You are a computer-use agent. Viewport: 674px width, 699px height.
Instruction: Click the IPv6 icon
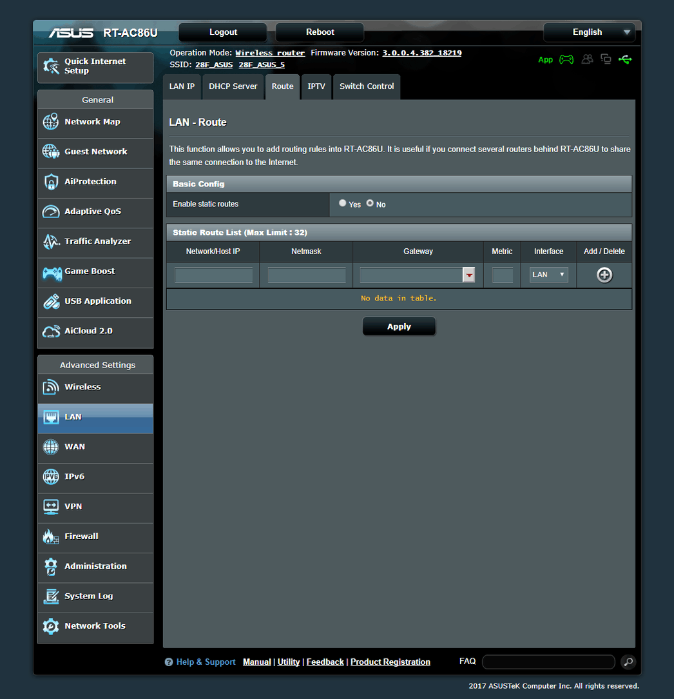51,477
